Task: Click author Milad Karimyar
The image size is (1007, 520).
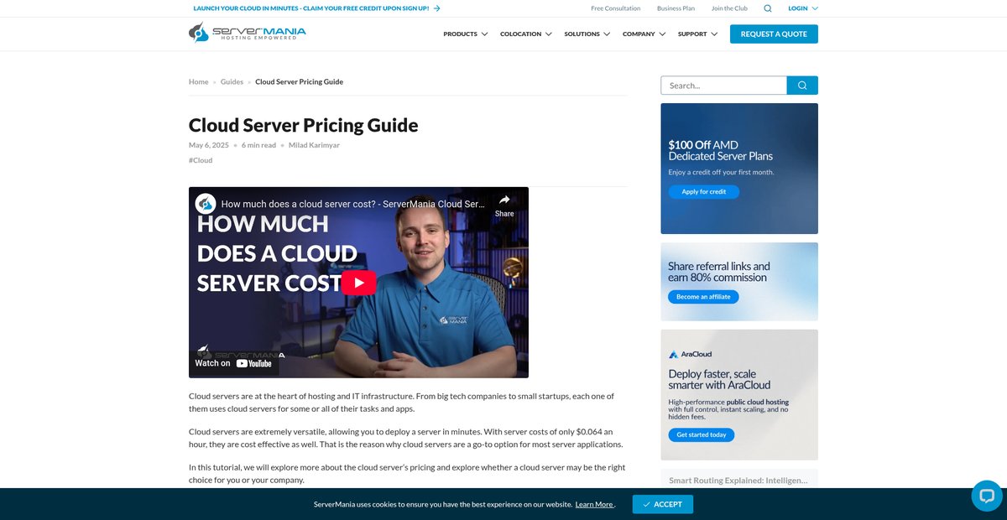Action: (x=314, y=145)
